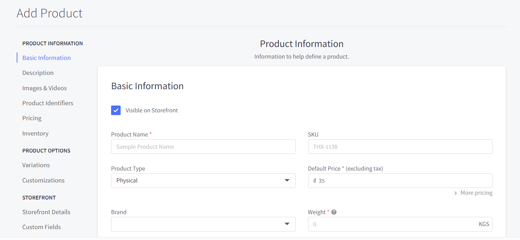
Task: Open Customizations sidebar item
Action: 43,180
